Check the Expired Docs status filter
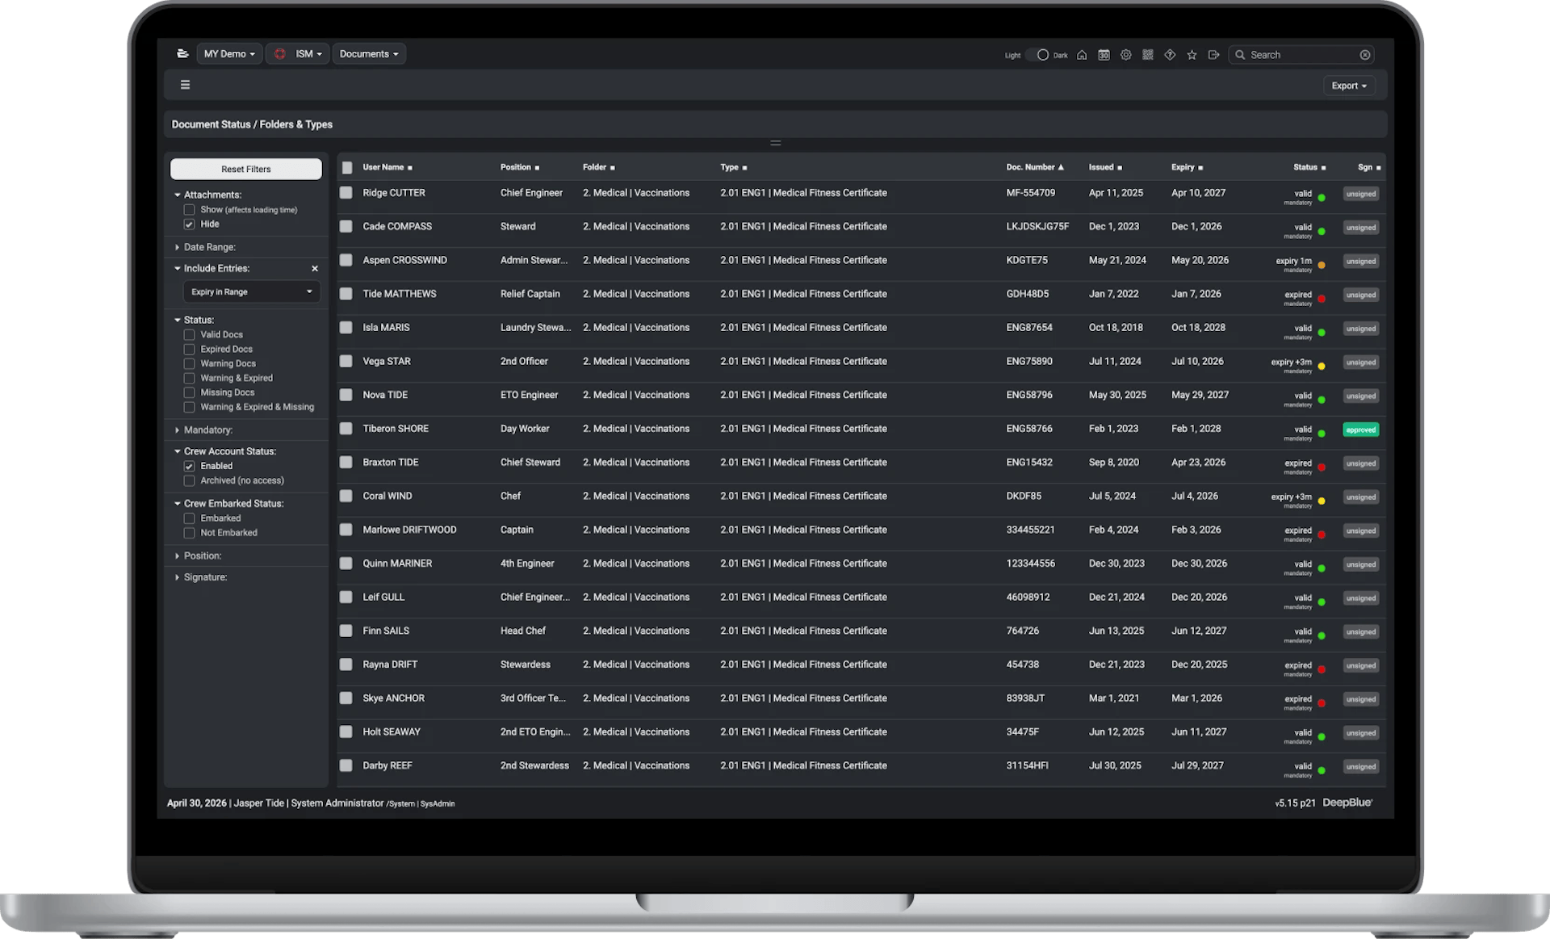This screenshot has height=939, width=1550. (x=189, y=350)
